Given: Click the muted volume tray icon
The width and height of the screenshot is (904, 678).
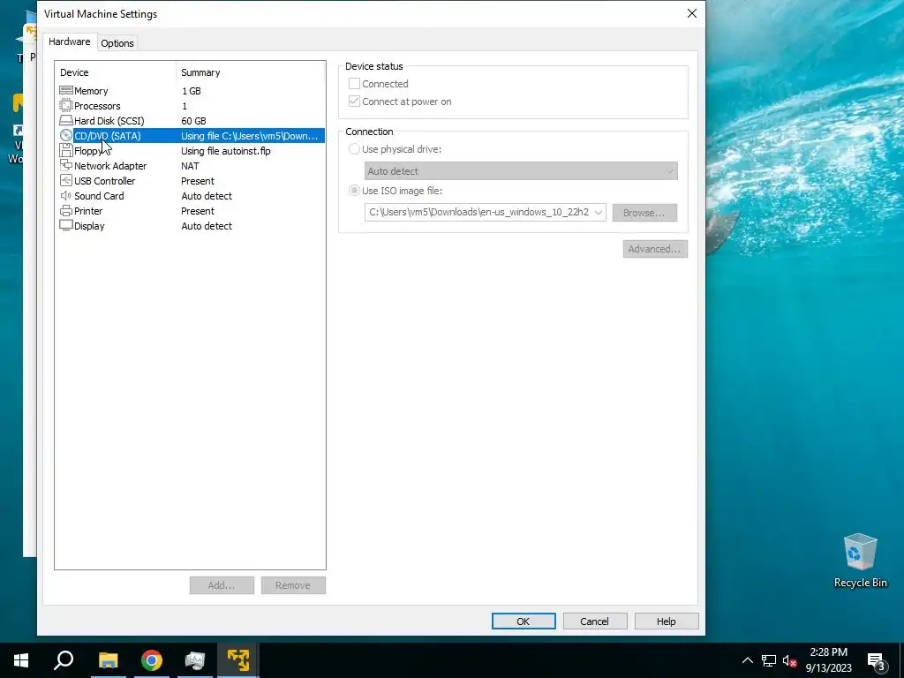Looking at the screenshot, I should tap(789, 660).
